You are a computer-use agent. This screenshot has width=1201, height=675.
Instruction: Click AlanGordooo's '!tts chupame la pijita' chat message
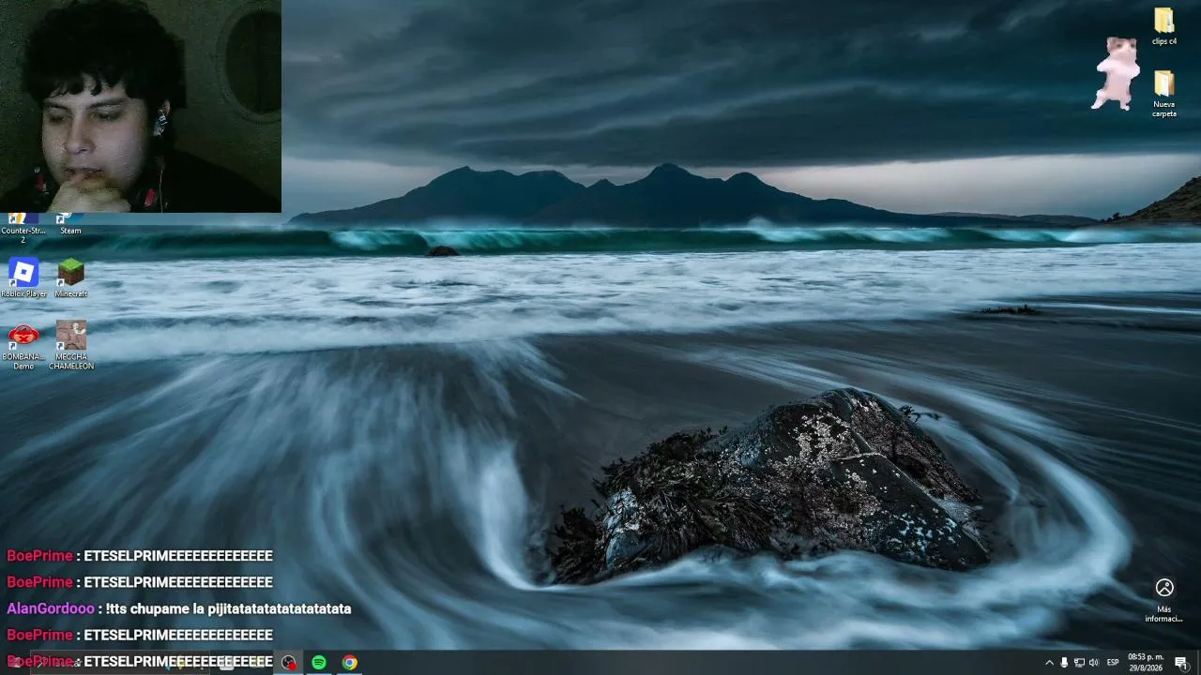click(x=179, y=608)
